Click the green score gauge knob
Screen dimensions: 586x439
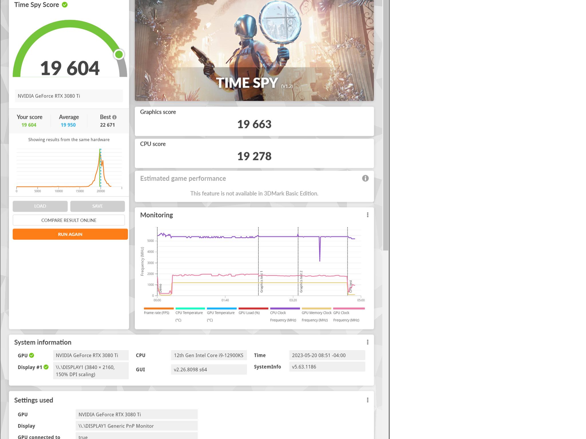119,54
